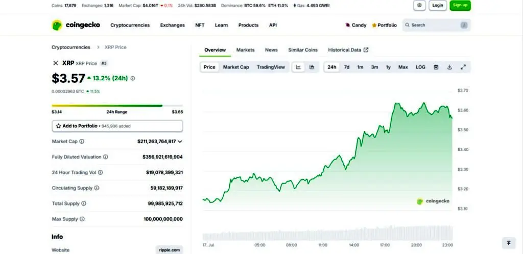Click info icon beside 24h percentage

point(133,78)
